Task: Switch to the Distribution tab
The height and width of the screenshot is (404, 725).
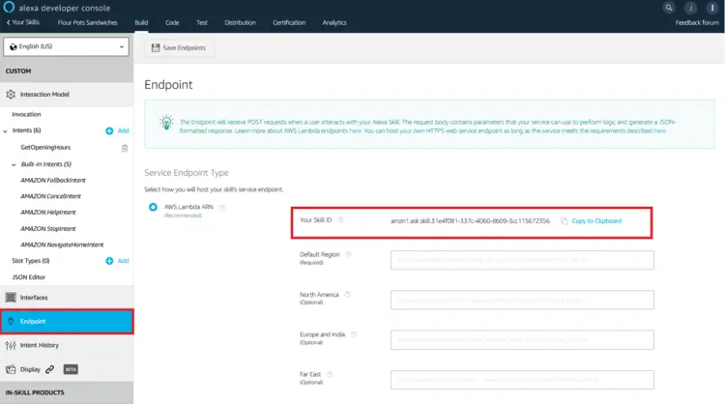Action: click(240, 22)
